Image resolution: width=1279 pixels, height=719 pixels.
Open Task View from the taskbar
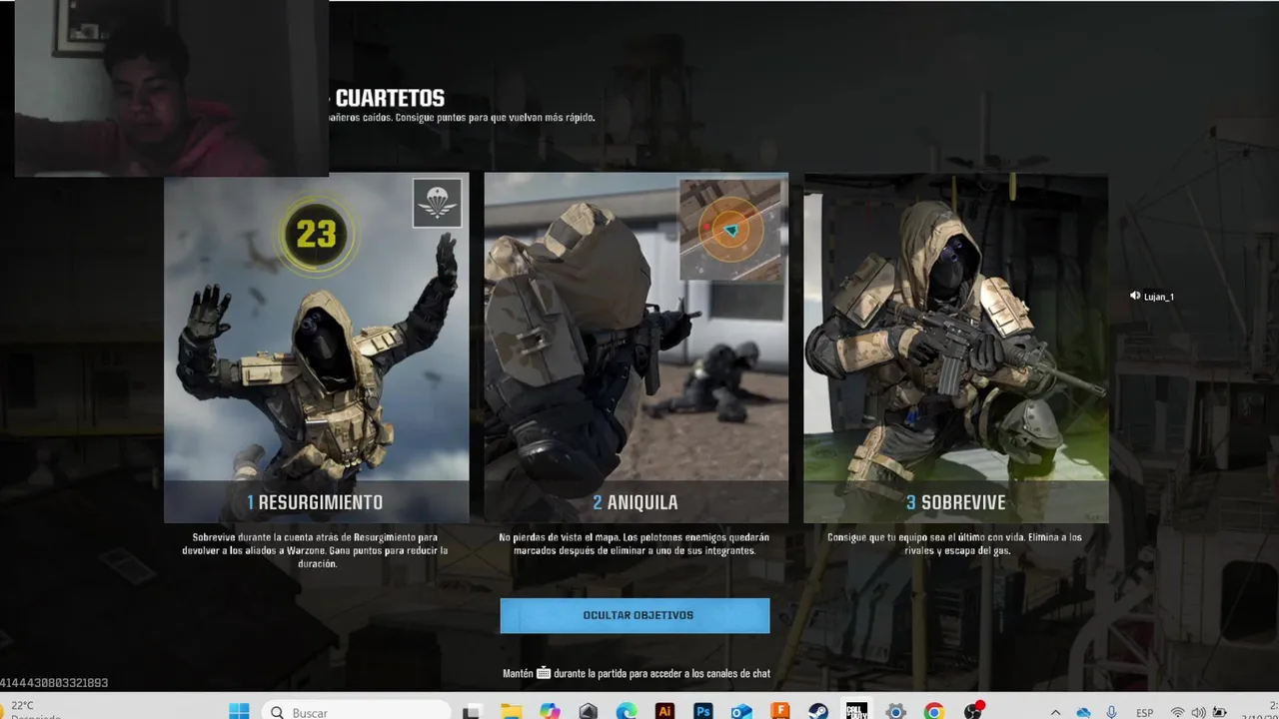[x=471, y=711]
